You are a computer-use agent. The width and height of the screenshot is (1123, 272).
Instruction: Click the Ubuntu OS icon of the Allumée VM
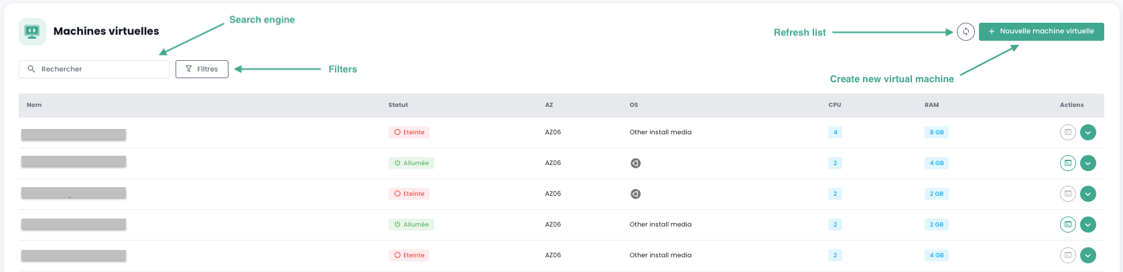point(635,163)
